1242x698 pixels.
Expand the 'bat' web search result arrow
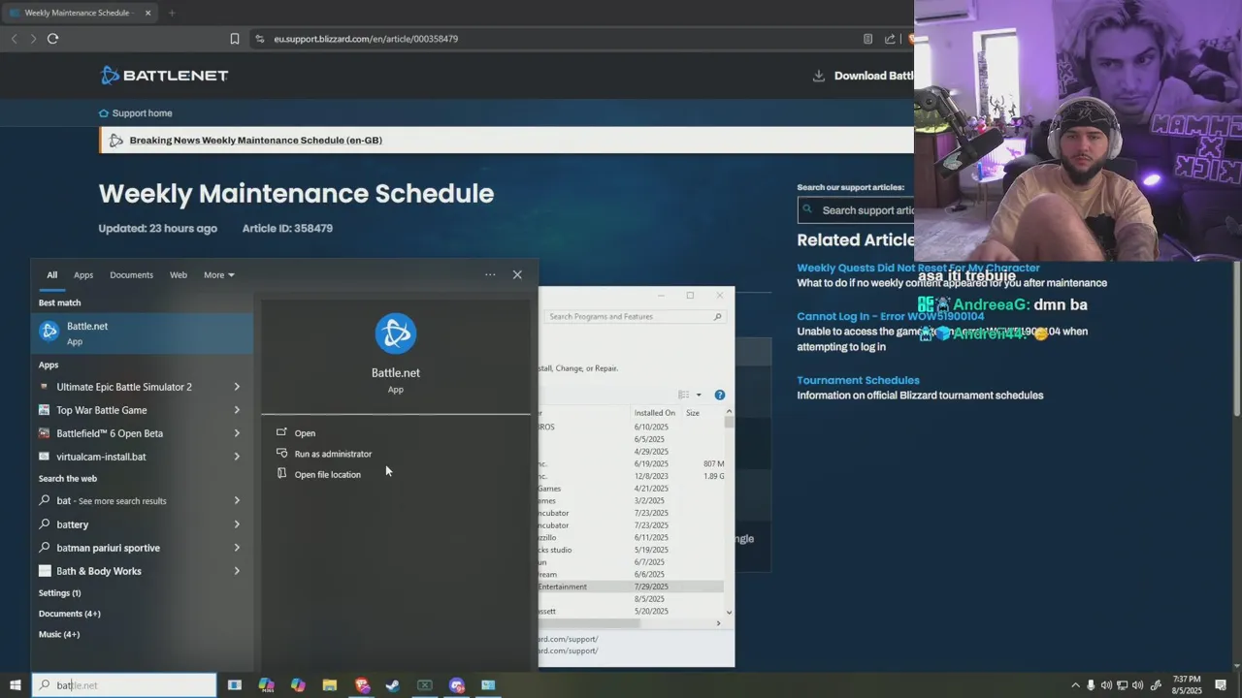point(237,501)
